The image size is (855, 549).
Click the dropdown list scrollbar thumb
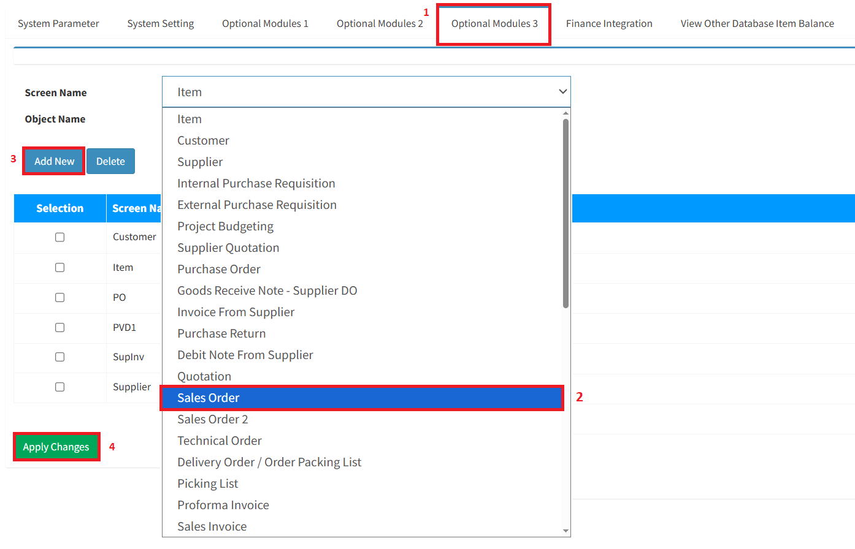[566, 213]
